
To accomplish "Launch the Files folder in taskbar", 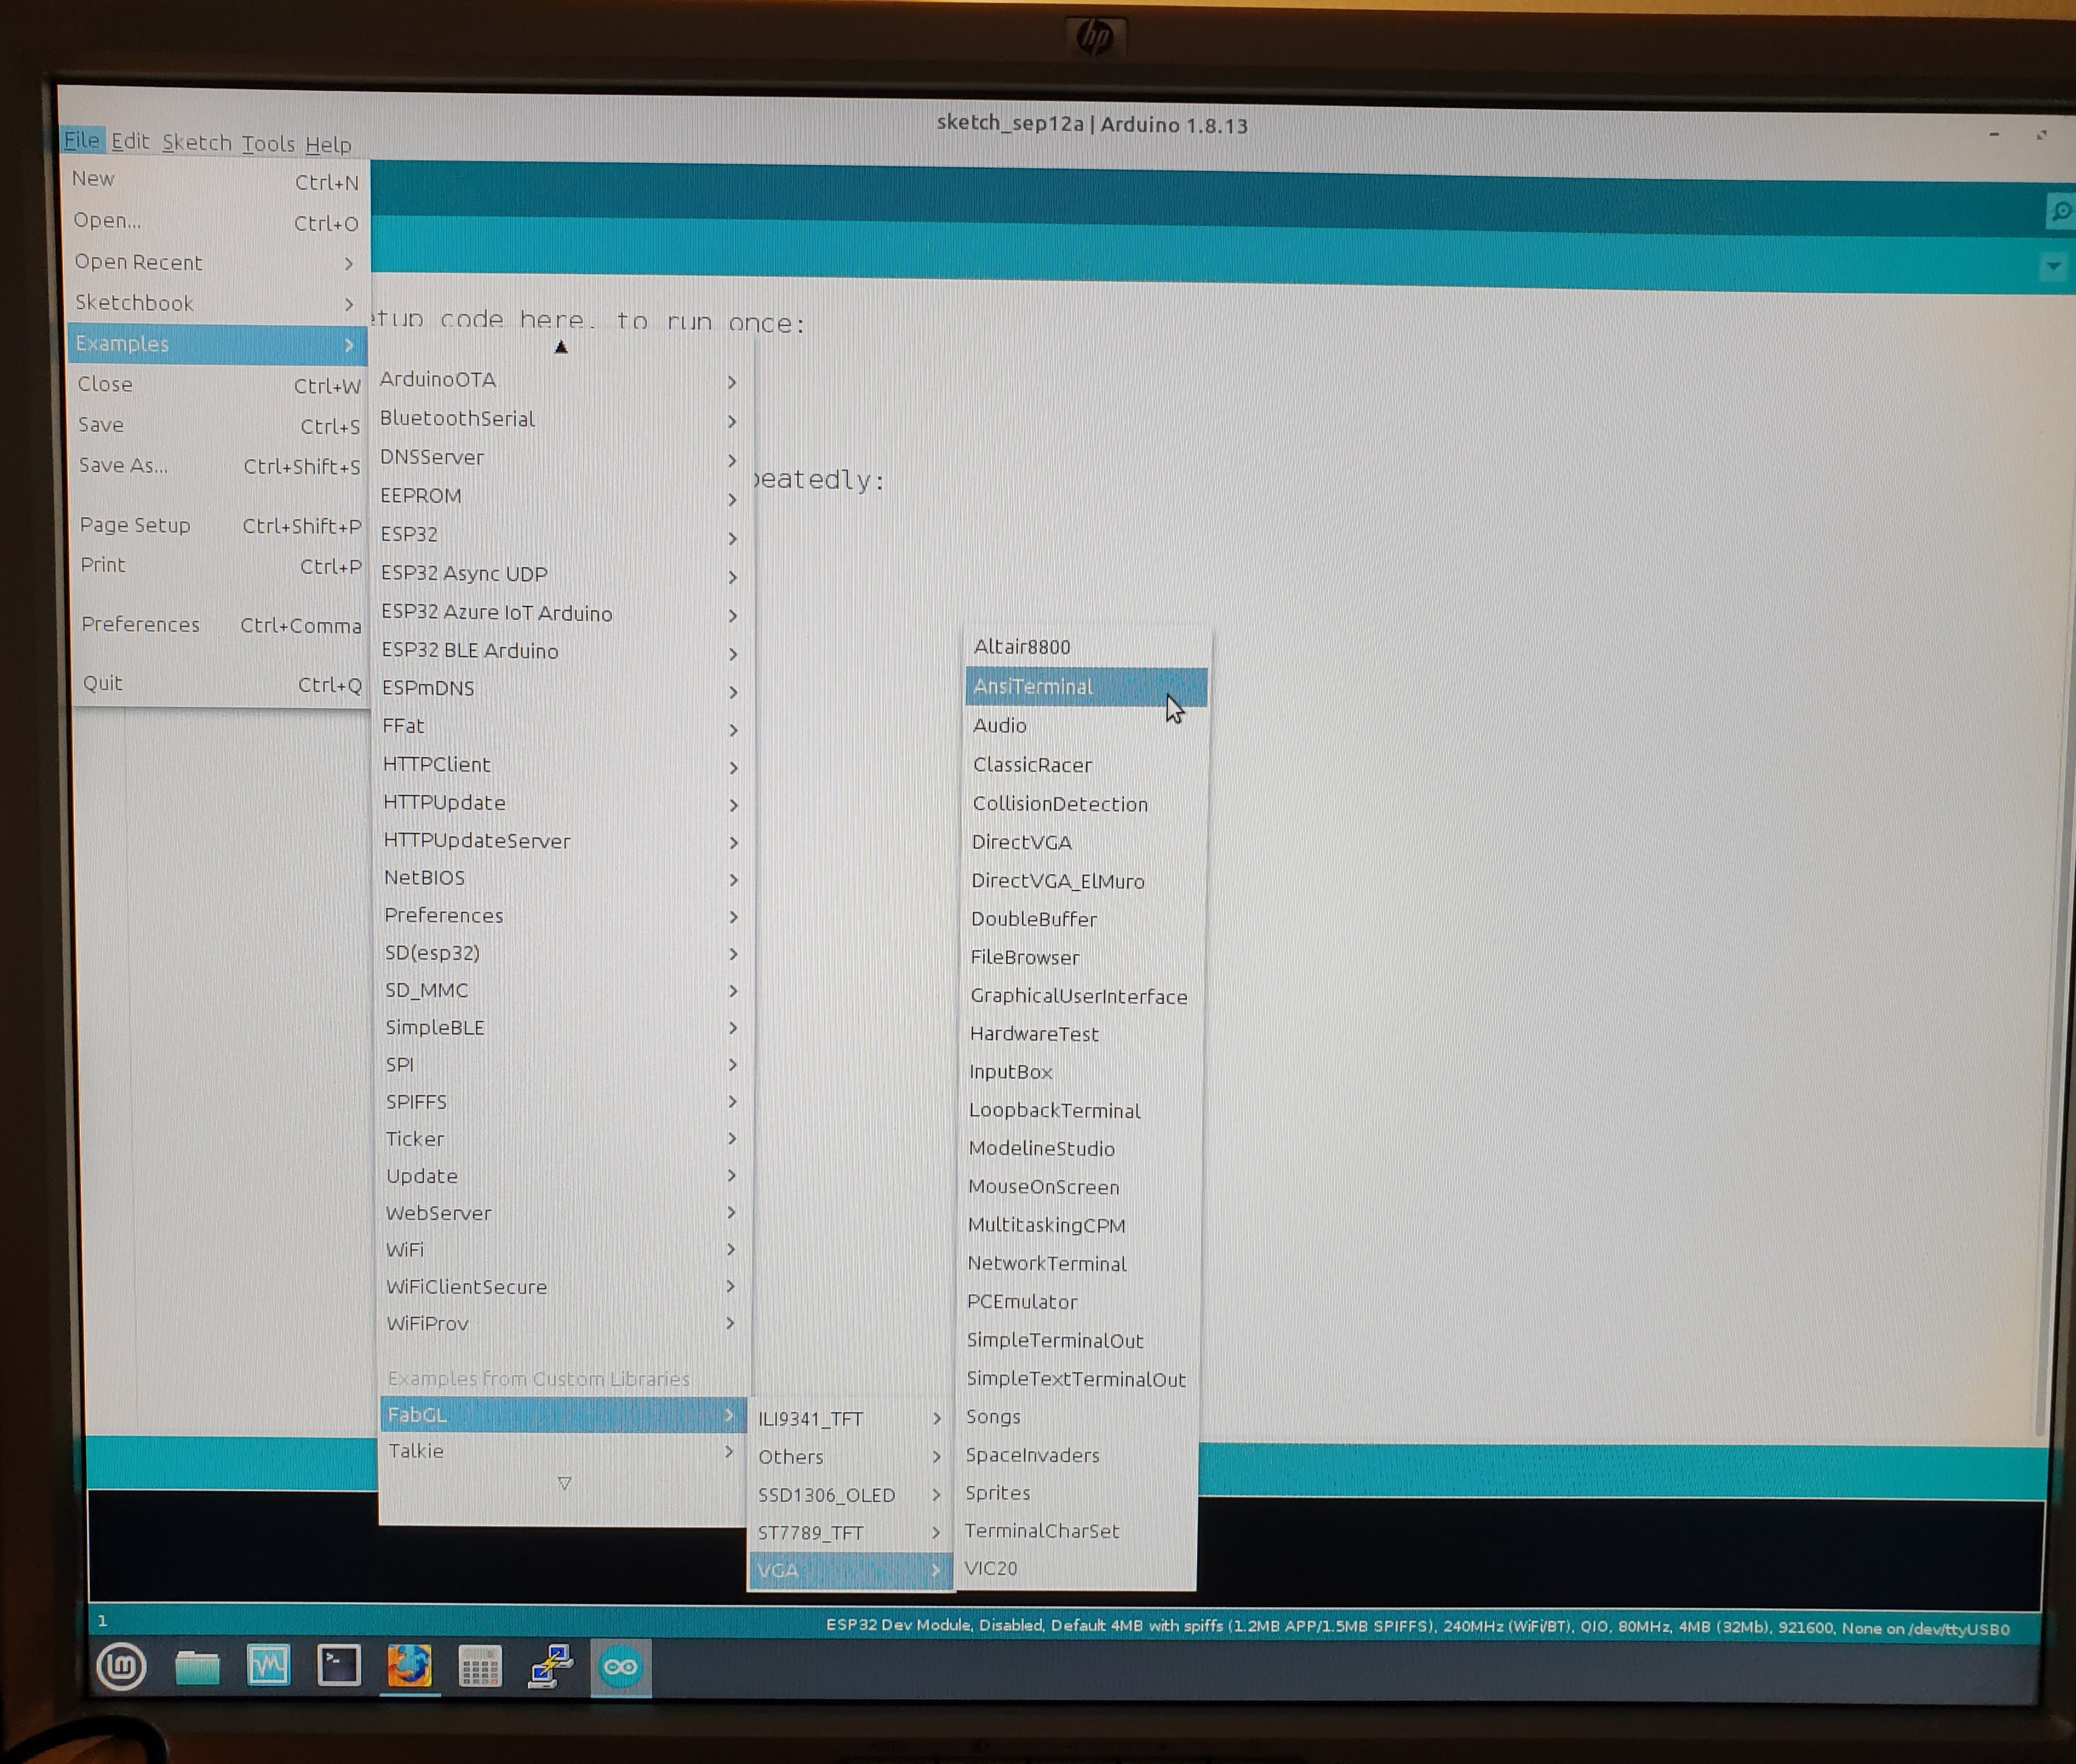I will [197, 1667].
